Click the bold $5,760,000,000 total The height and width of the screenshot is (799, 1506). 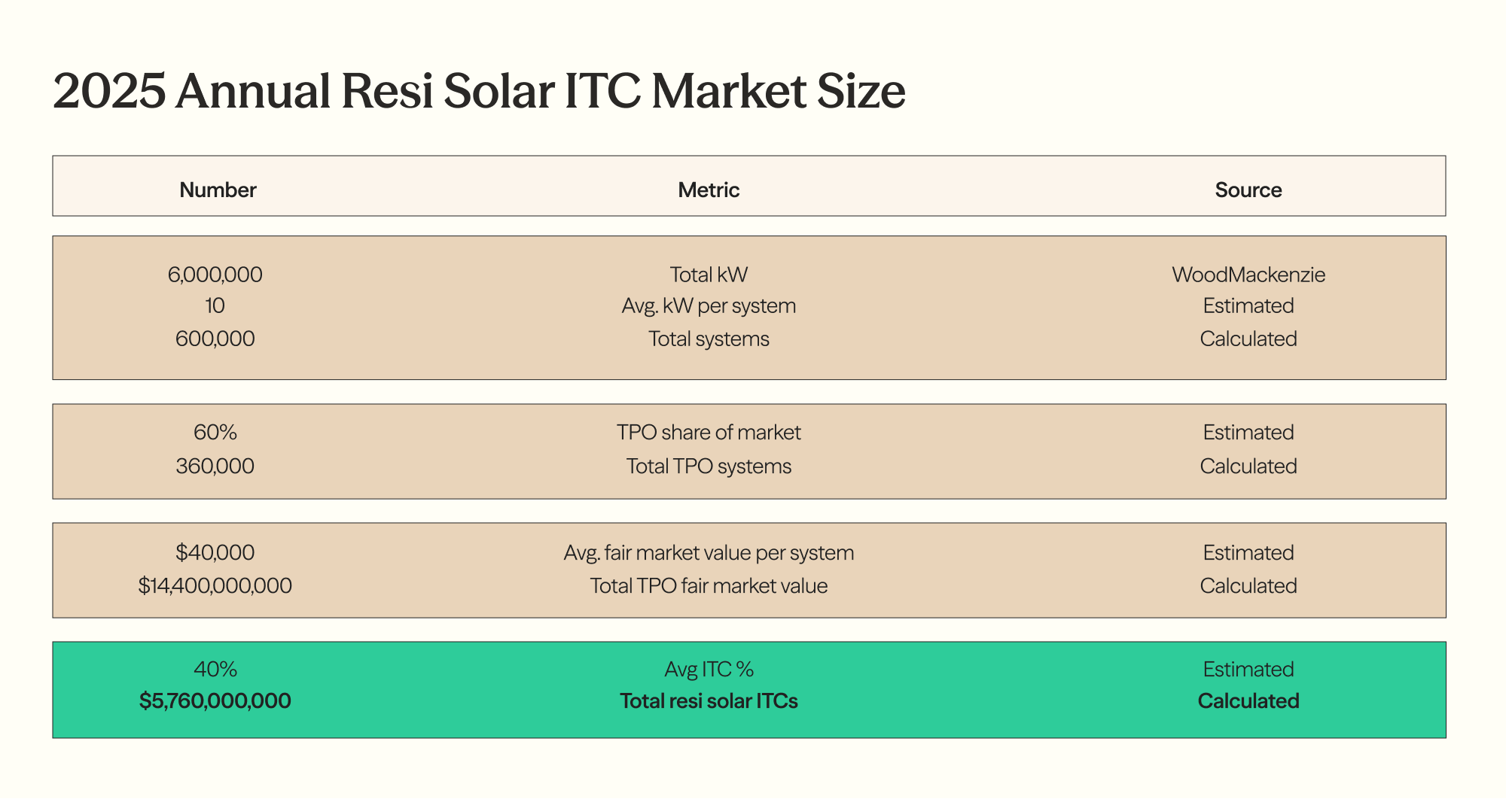tap(215, 701)
